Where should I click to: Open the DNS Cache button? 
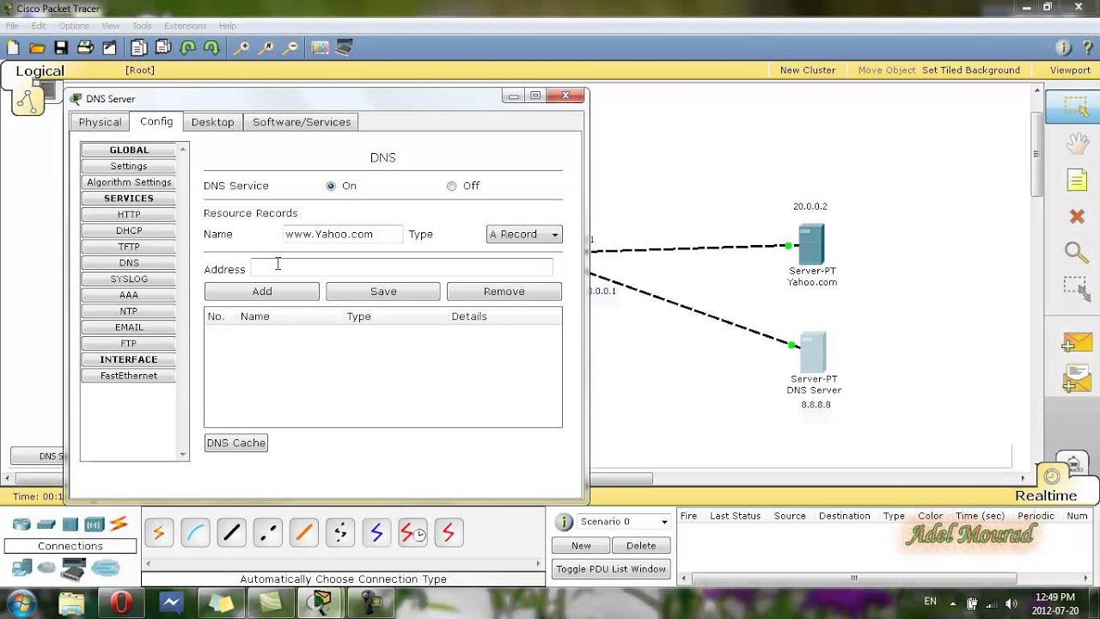pyautogui.click(x=236, y=443)
